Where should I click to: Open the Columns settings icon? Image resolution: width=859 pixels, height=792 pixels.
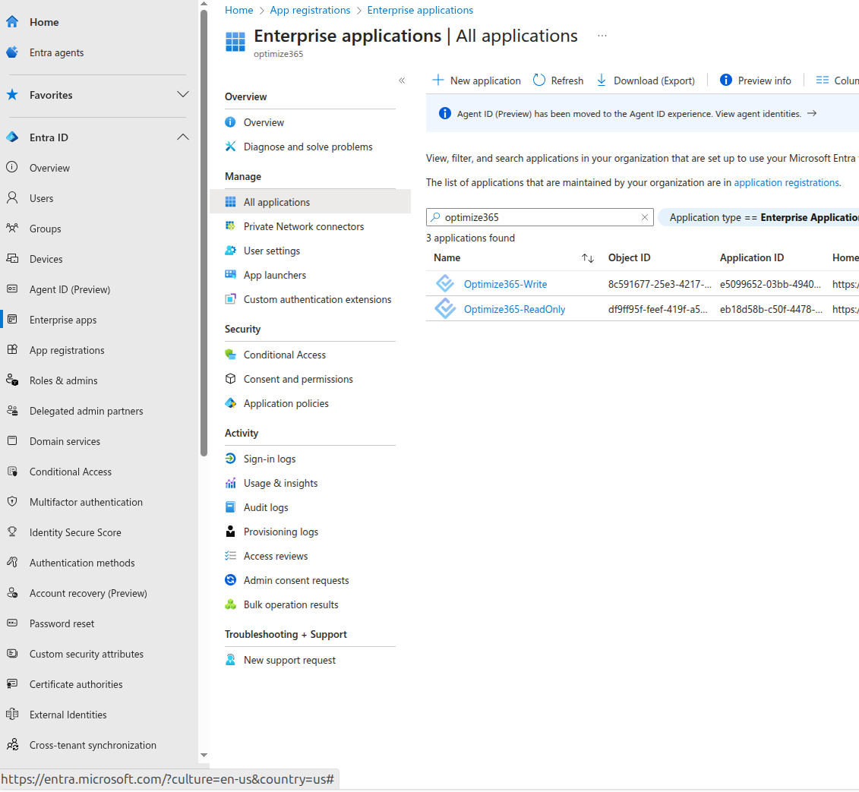point(822,80)
